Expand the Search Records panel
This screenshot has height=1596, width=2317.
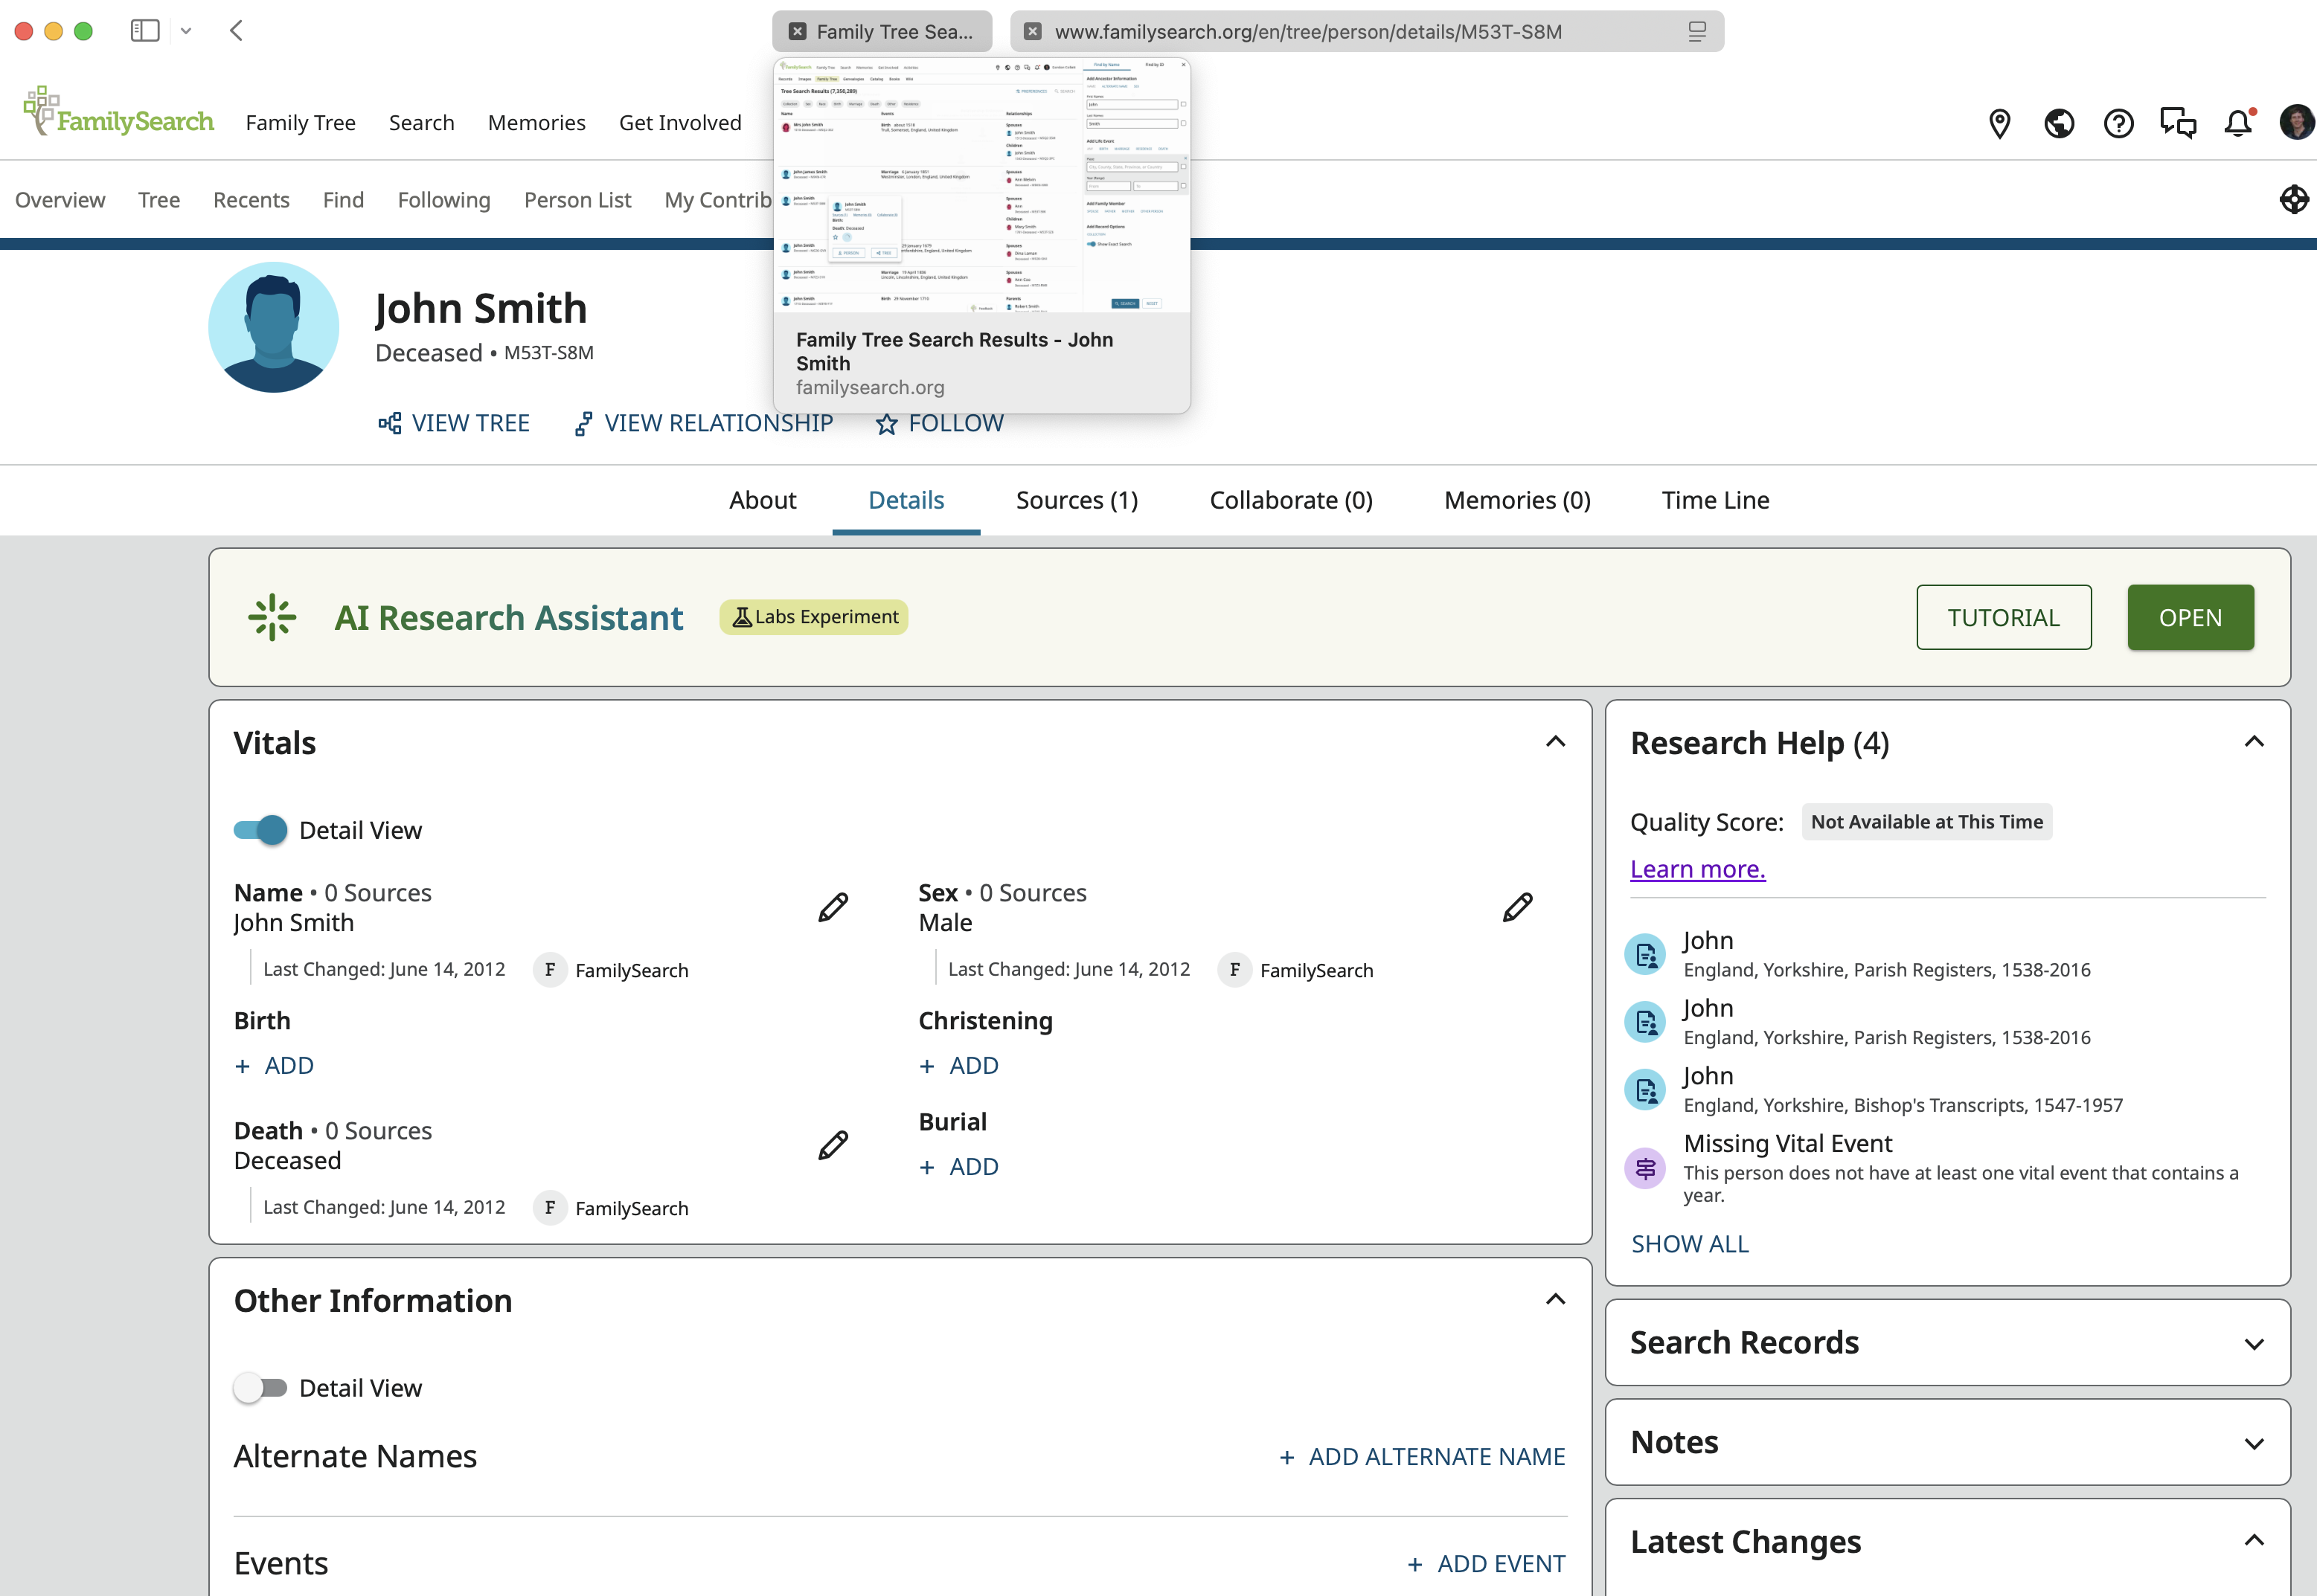(x=2253, y=1344)
